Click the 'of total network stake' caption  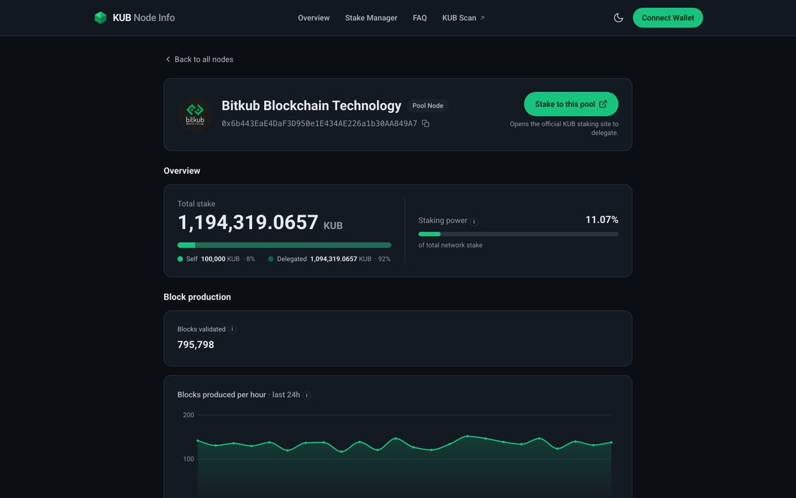pos(450,245)
